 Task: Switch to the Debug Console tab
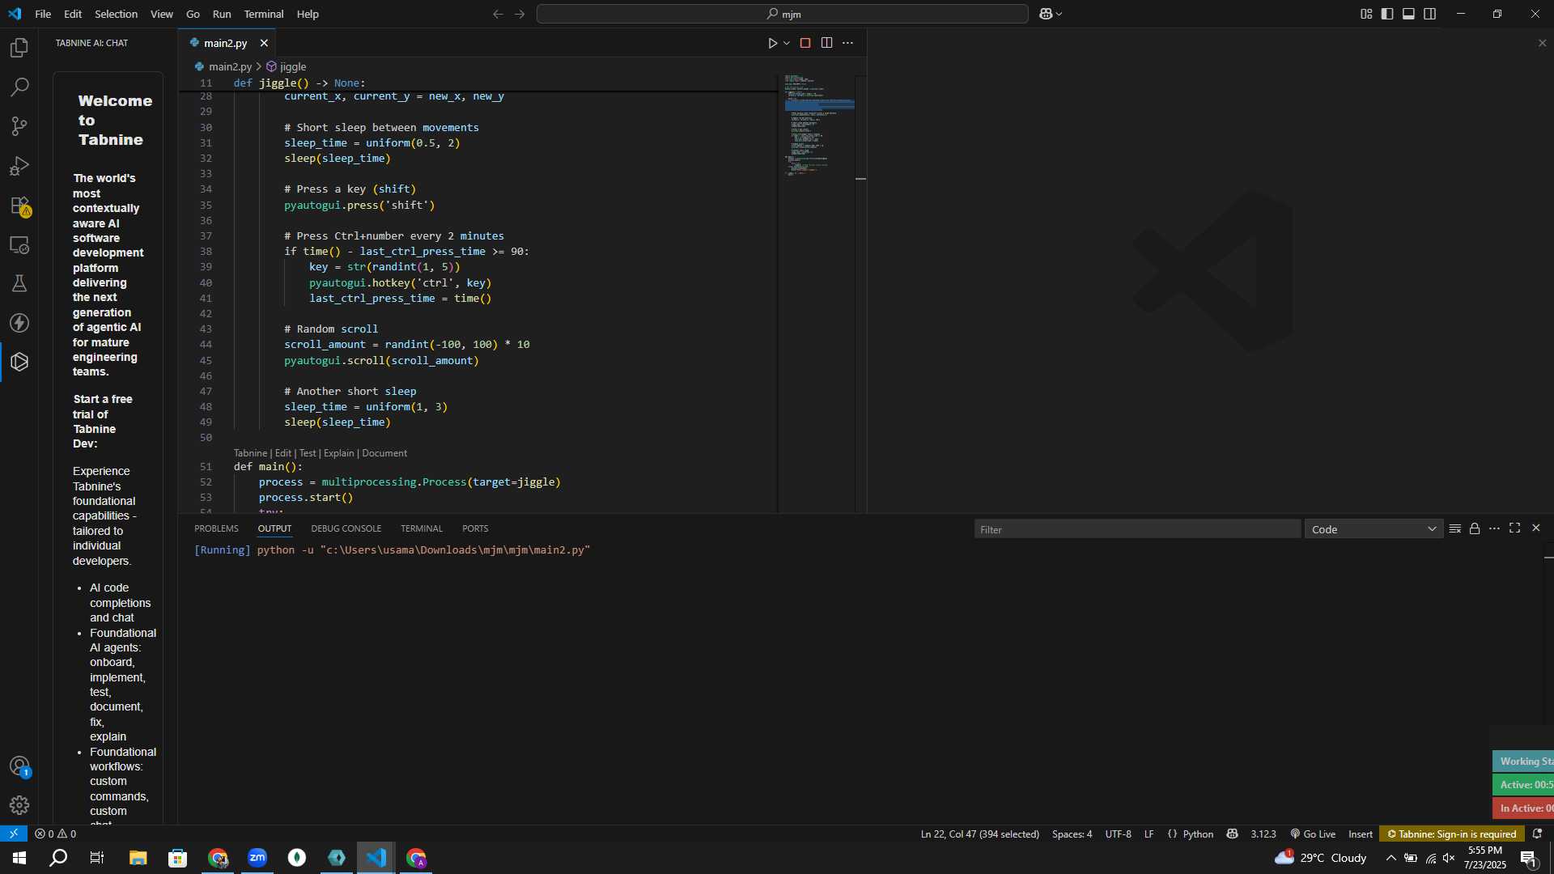tap(346, 528)
